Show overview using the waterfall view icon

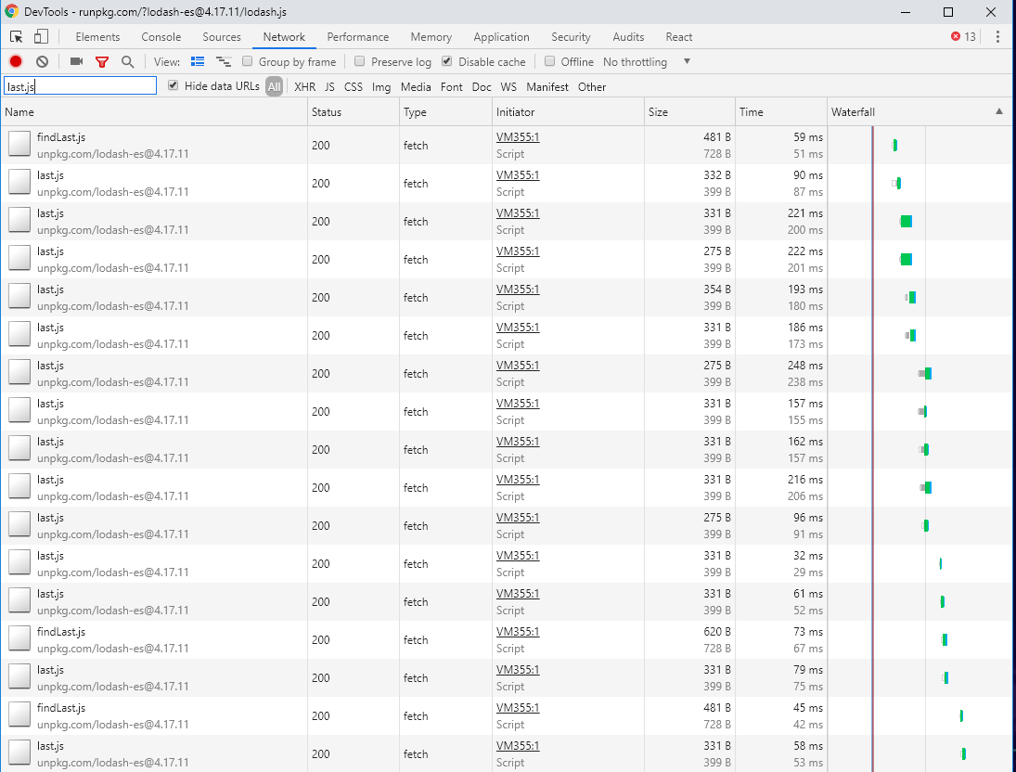tap(224, 61)
